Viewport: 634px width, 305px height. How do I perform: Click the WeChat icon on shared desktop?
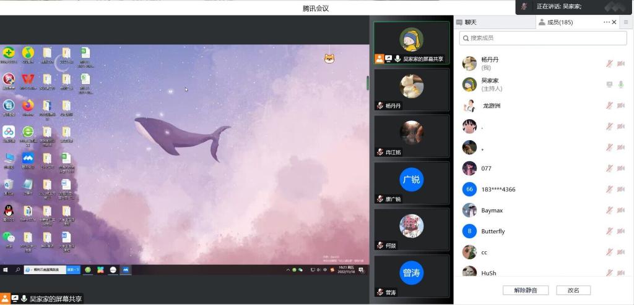(x=9, y=237)
